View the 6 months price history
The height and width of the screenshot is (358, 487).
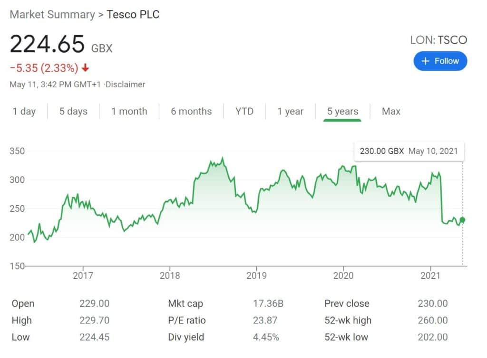[x=191, y=112]
